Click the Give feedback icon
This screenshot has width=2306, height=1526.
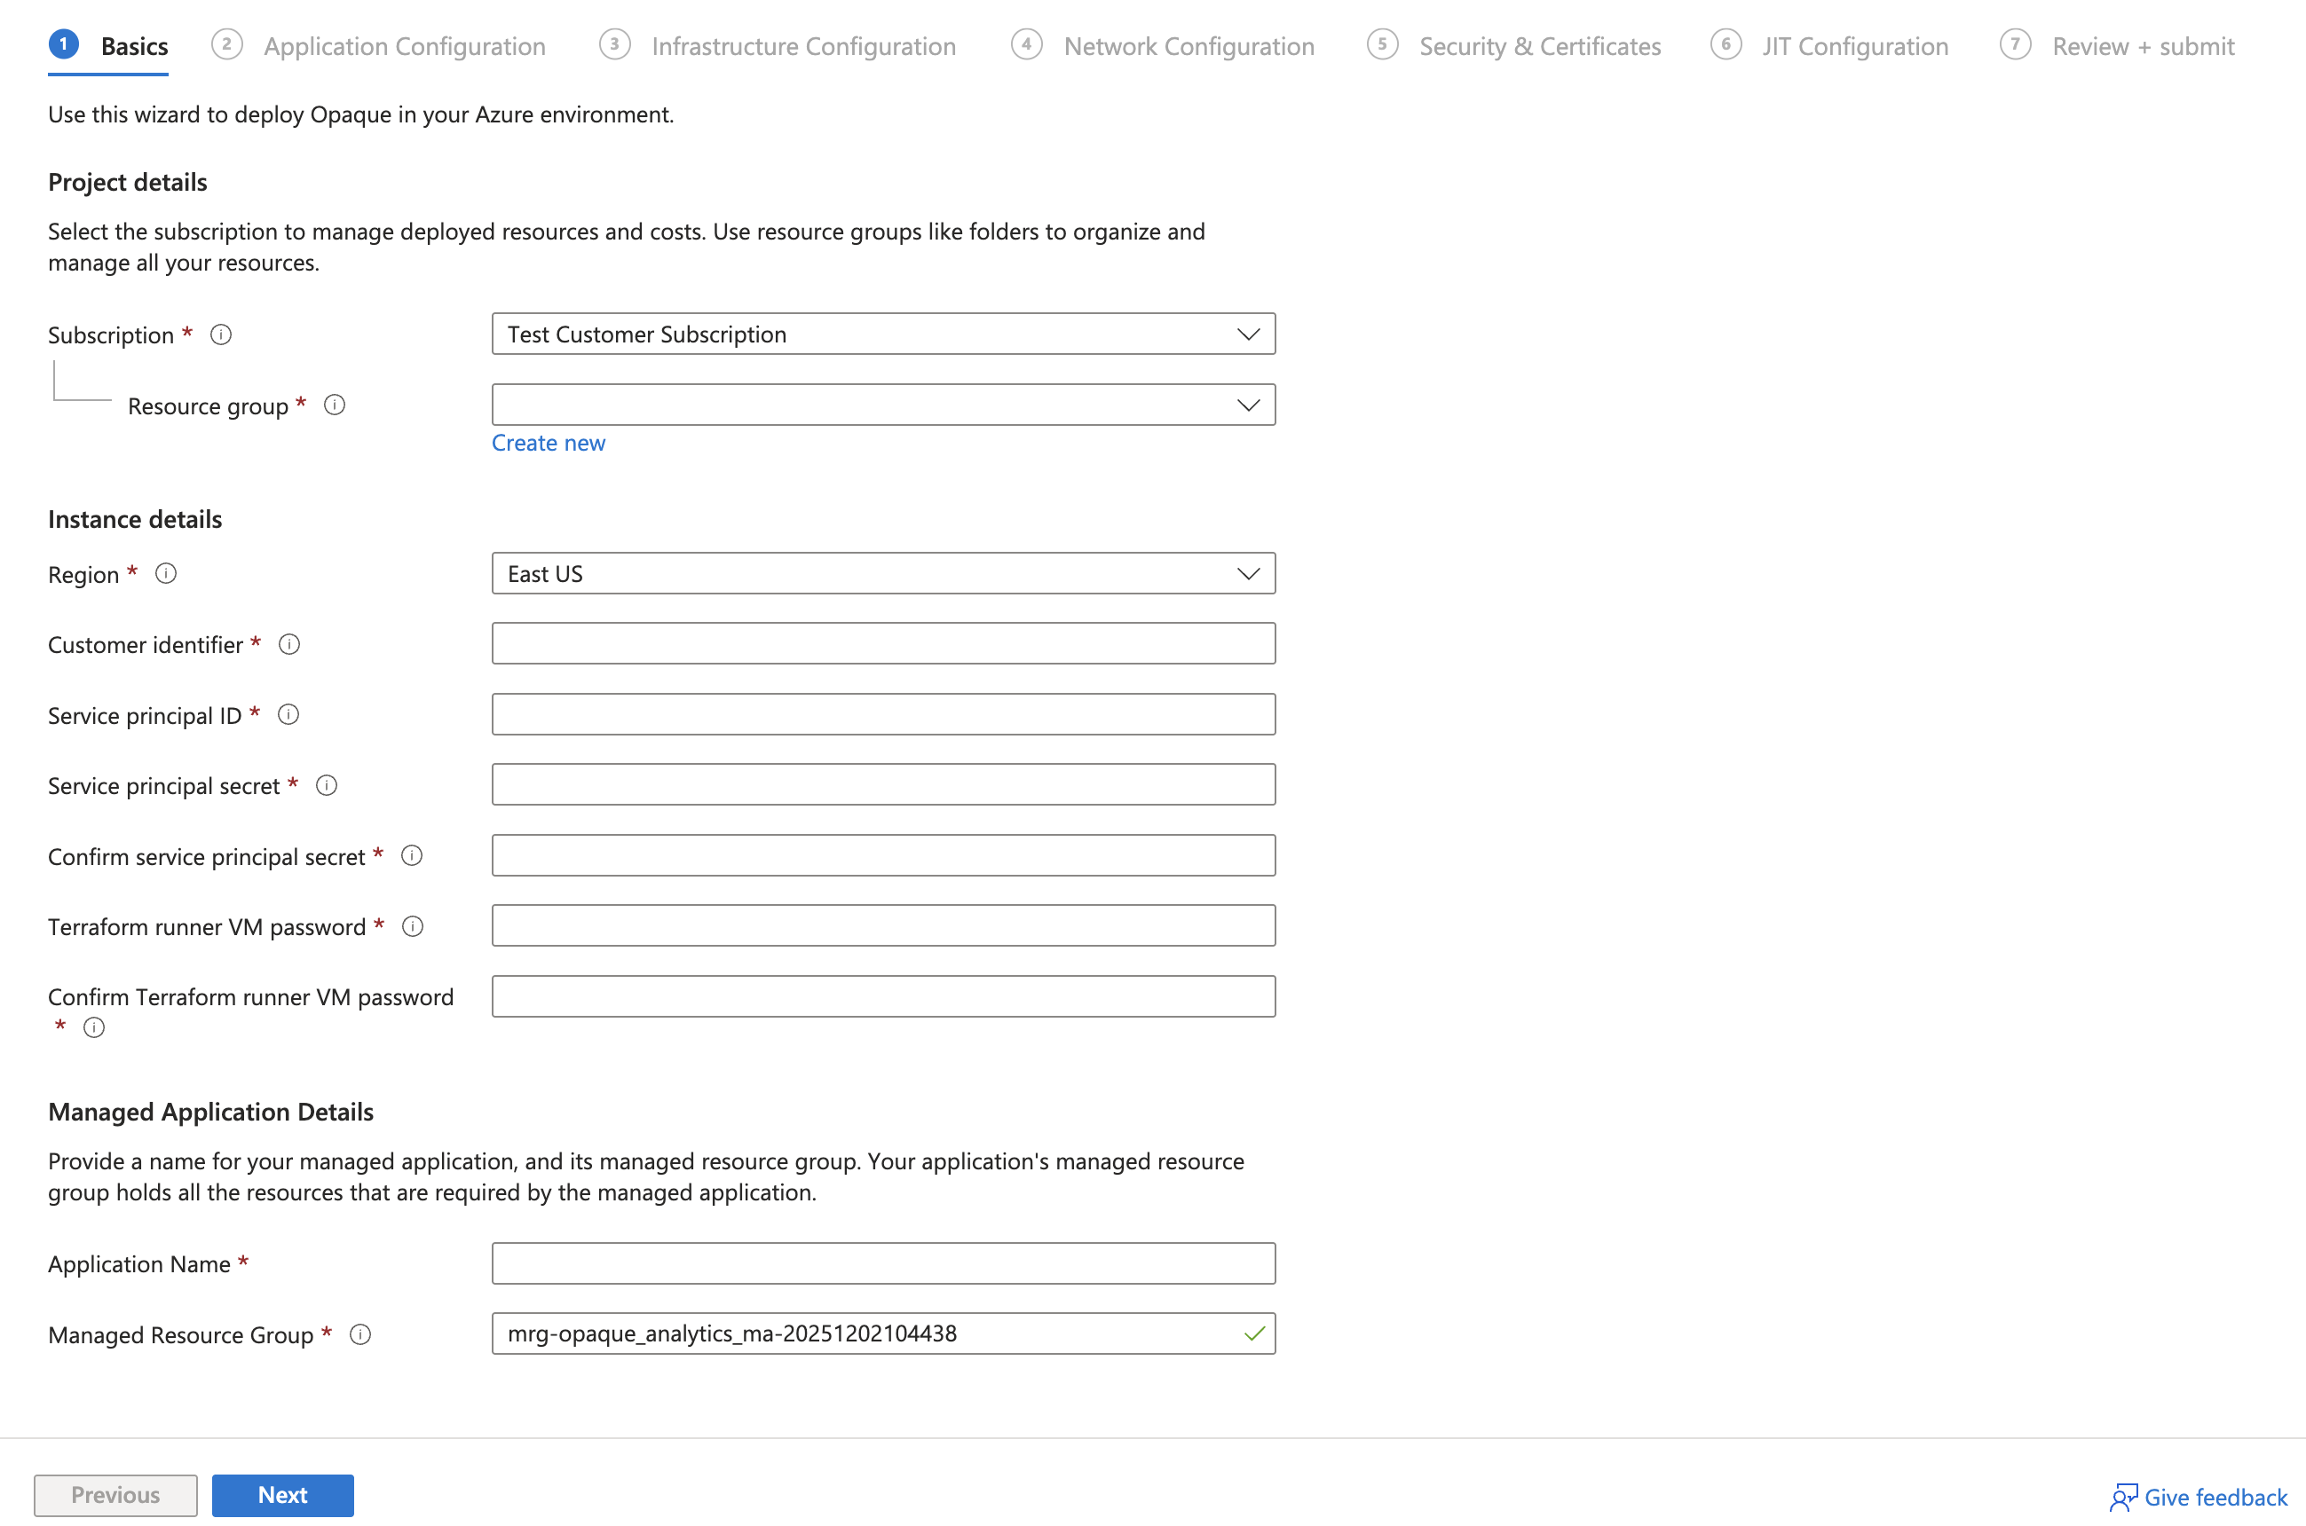point(2122,1496)
